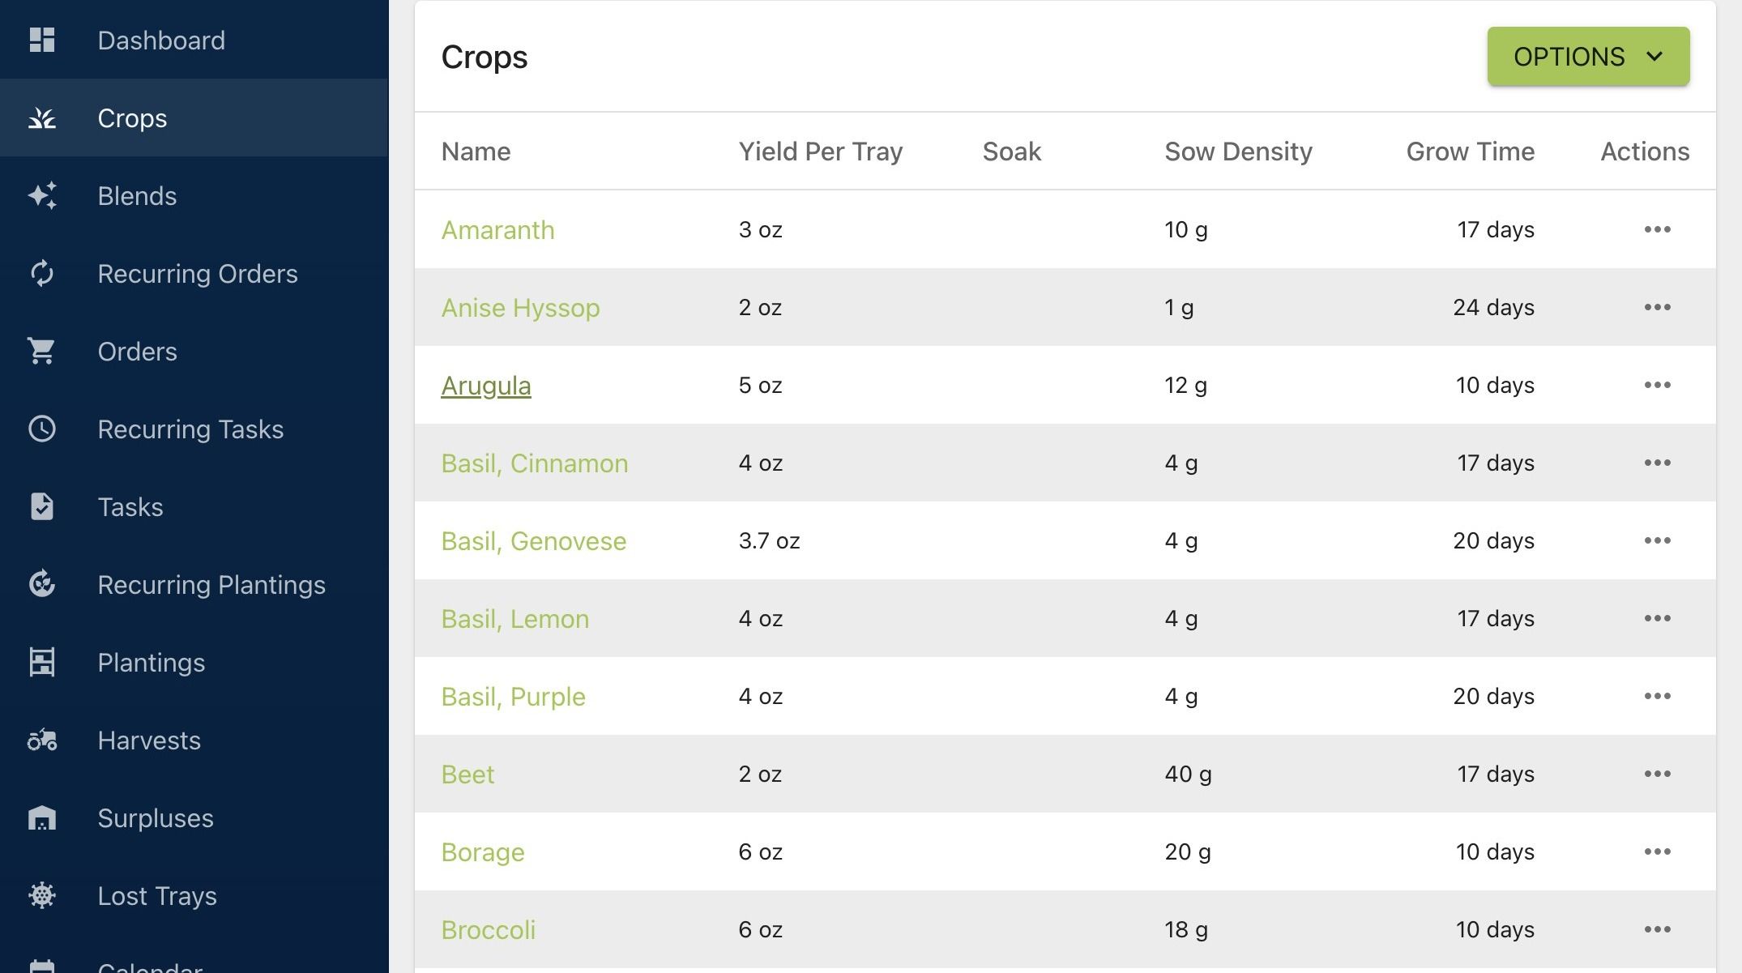
Task: Open the Anise Hyssop crop link
Action: 520,308
